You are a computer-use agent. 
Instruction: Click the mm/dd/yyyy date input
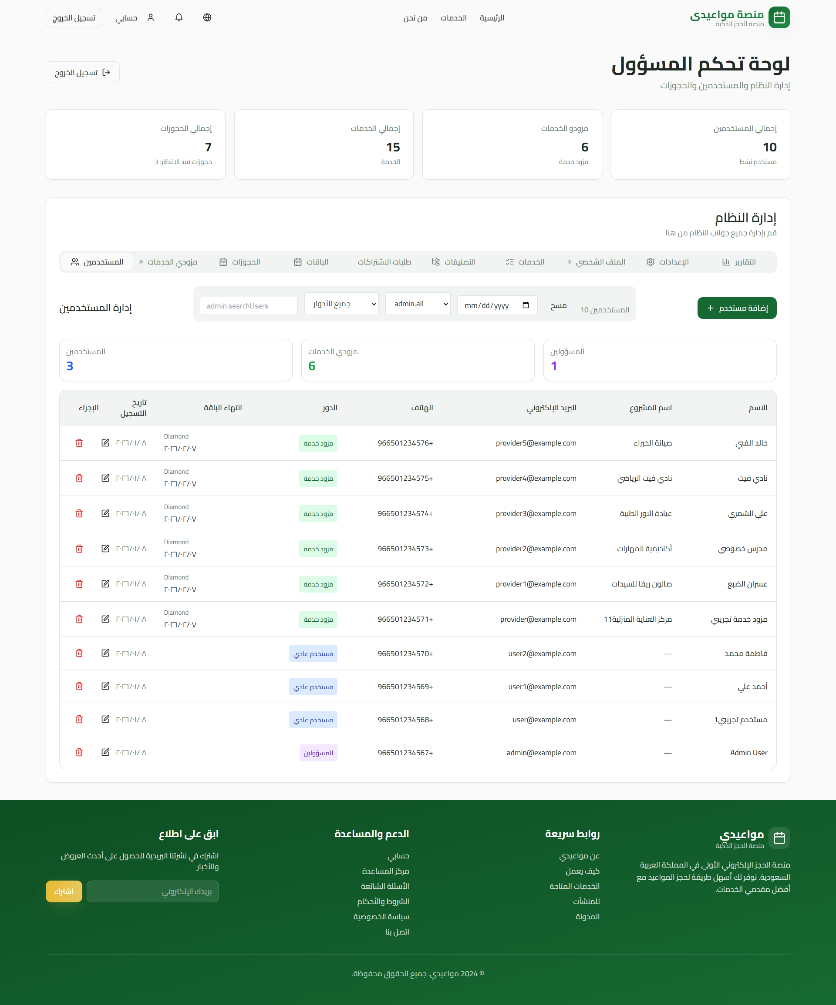click(x=489, y=305)
